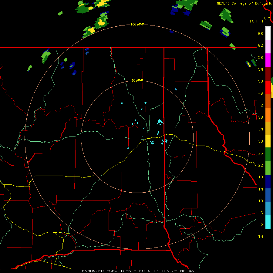273x273 pixels.
Task: Click the TOPS legend title
Action: [267, 18]
